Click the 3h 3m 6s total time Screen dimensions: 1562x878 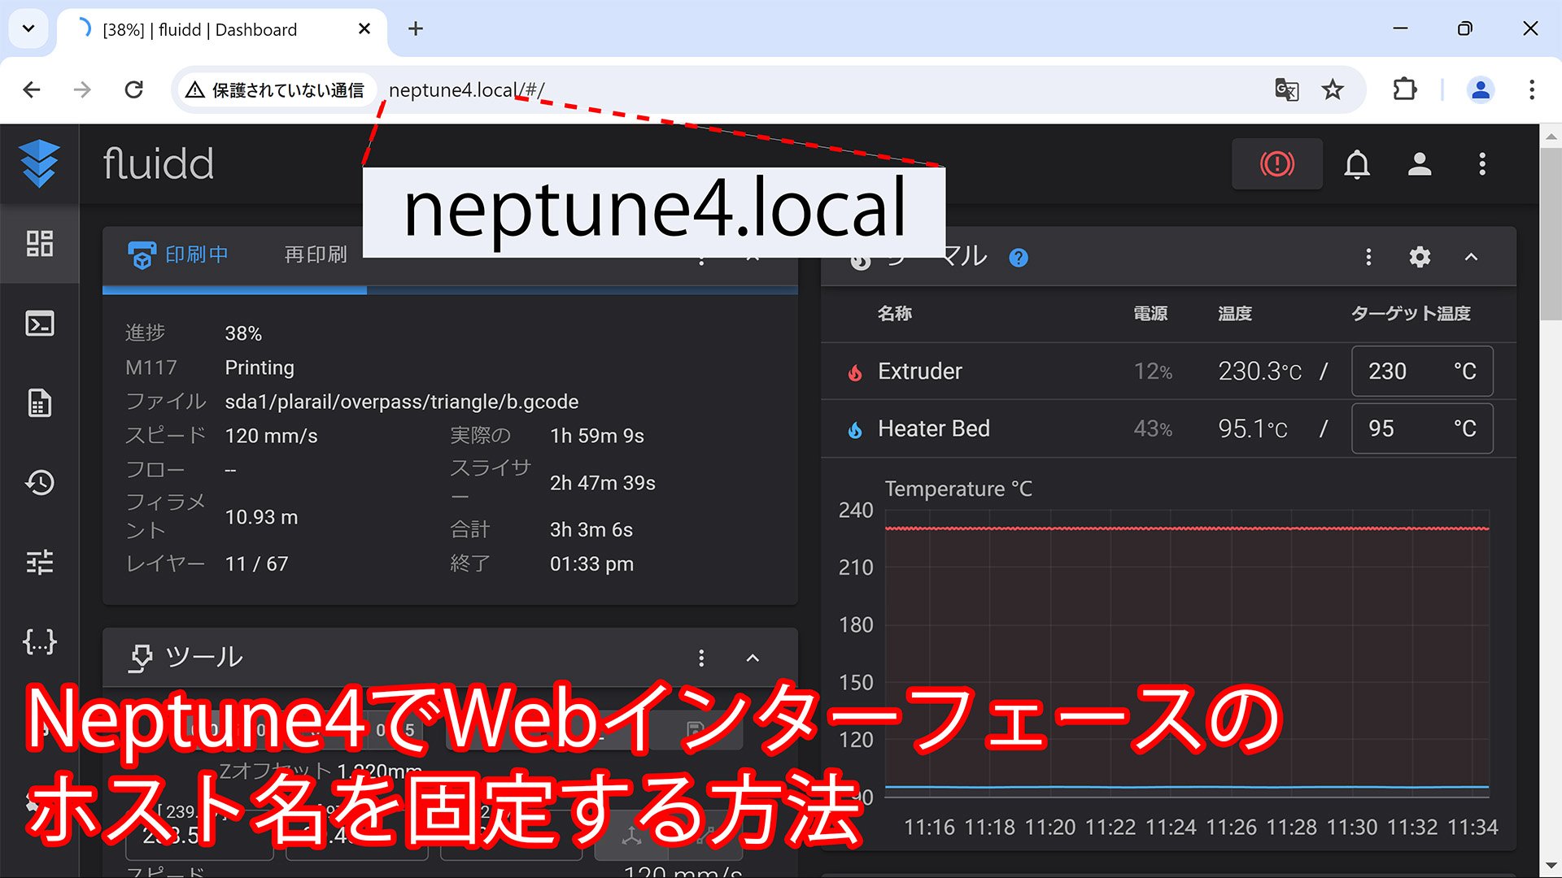(x=591, y=529)
